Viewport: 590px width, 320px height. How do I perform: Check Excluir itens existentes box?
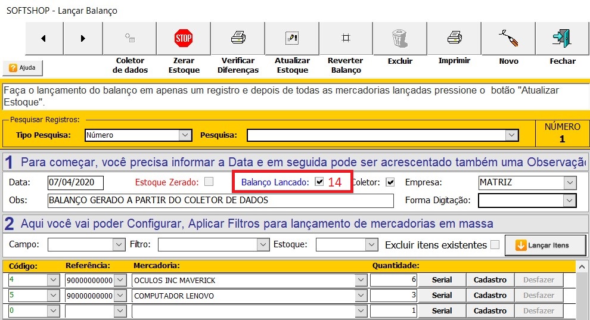pyautogui.click(x=494, y=244)
